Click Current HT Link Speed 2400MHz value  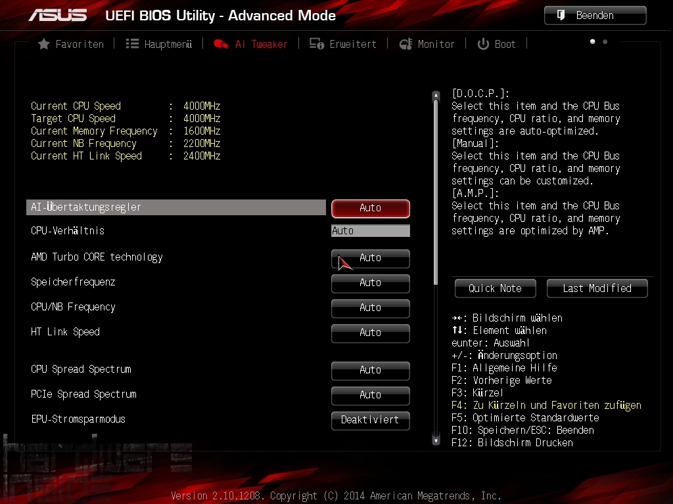(x=202, y=156)
